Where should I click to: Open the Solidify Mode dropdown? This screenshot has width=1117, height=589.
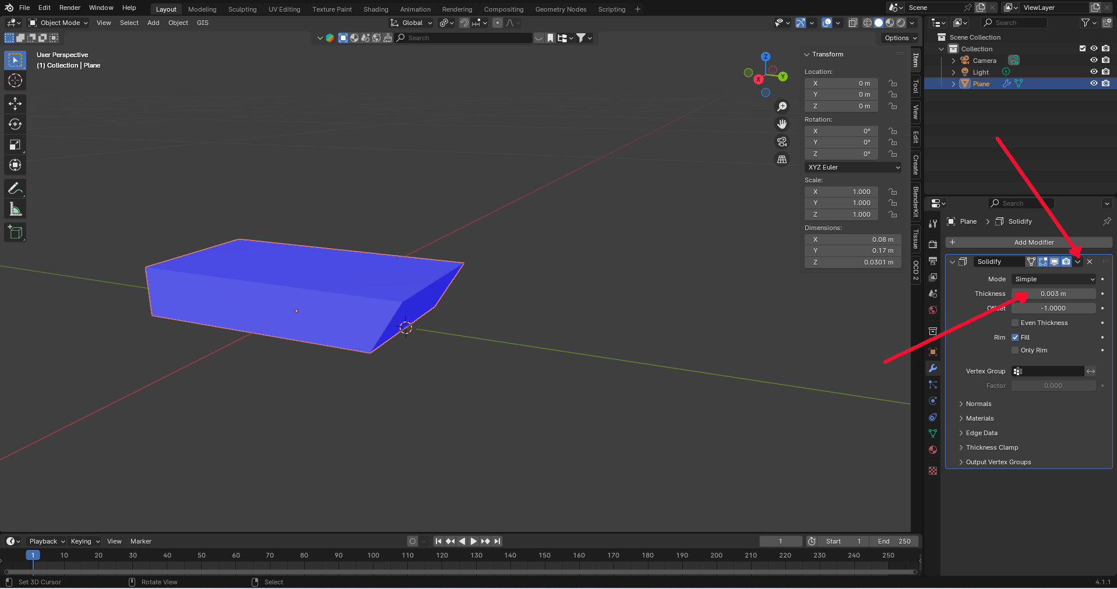point(1053,279)
